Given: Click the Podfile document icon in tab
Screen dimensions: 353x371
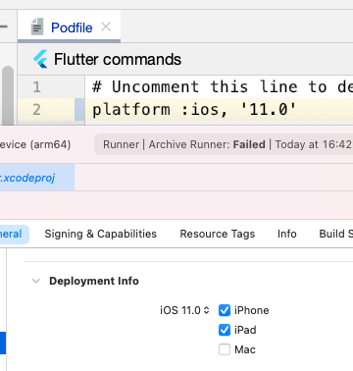Looking at the screenshot, I should [x=37, y=26].
